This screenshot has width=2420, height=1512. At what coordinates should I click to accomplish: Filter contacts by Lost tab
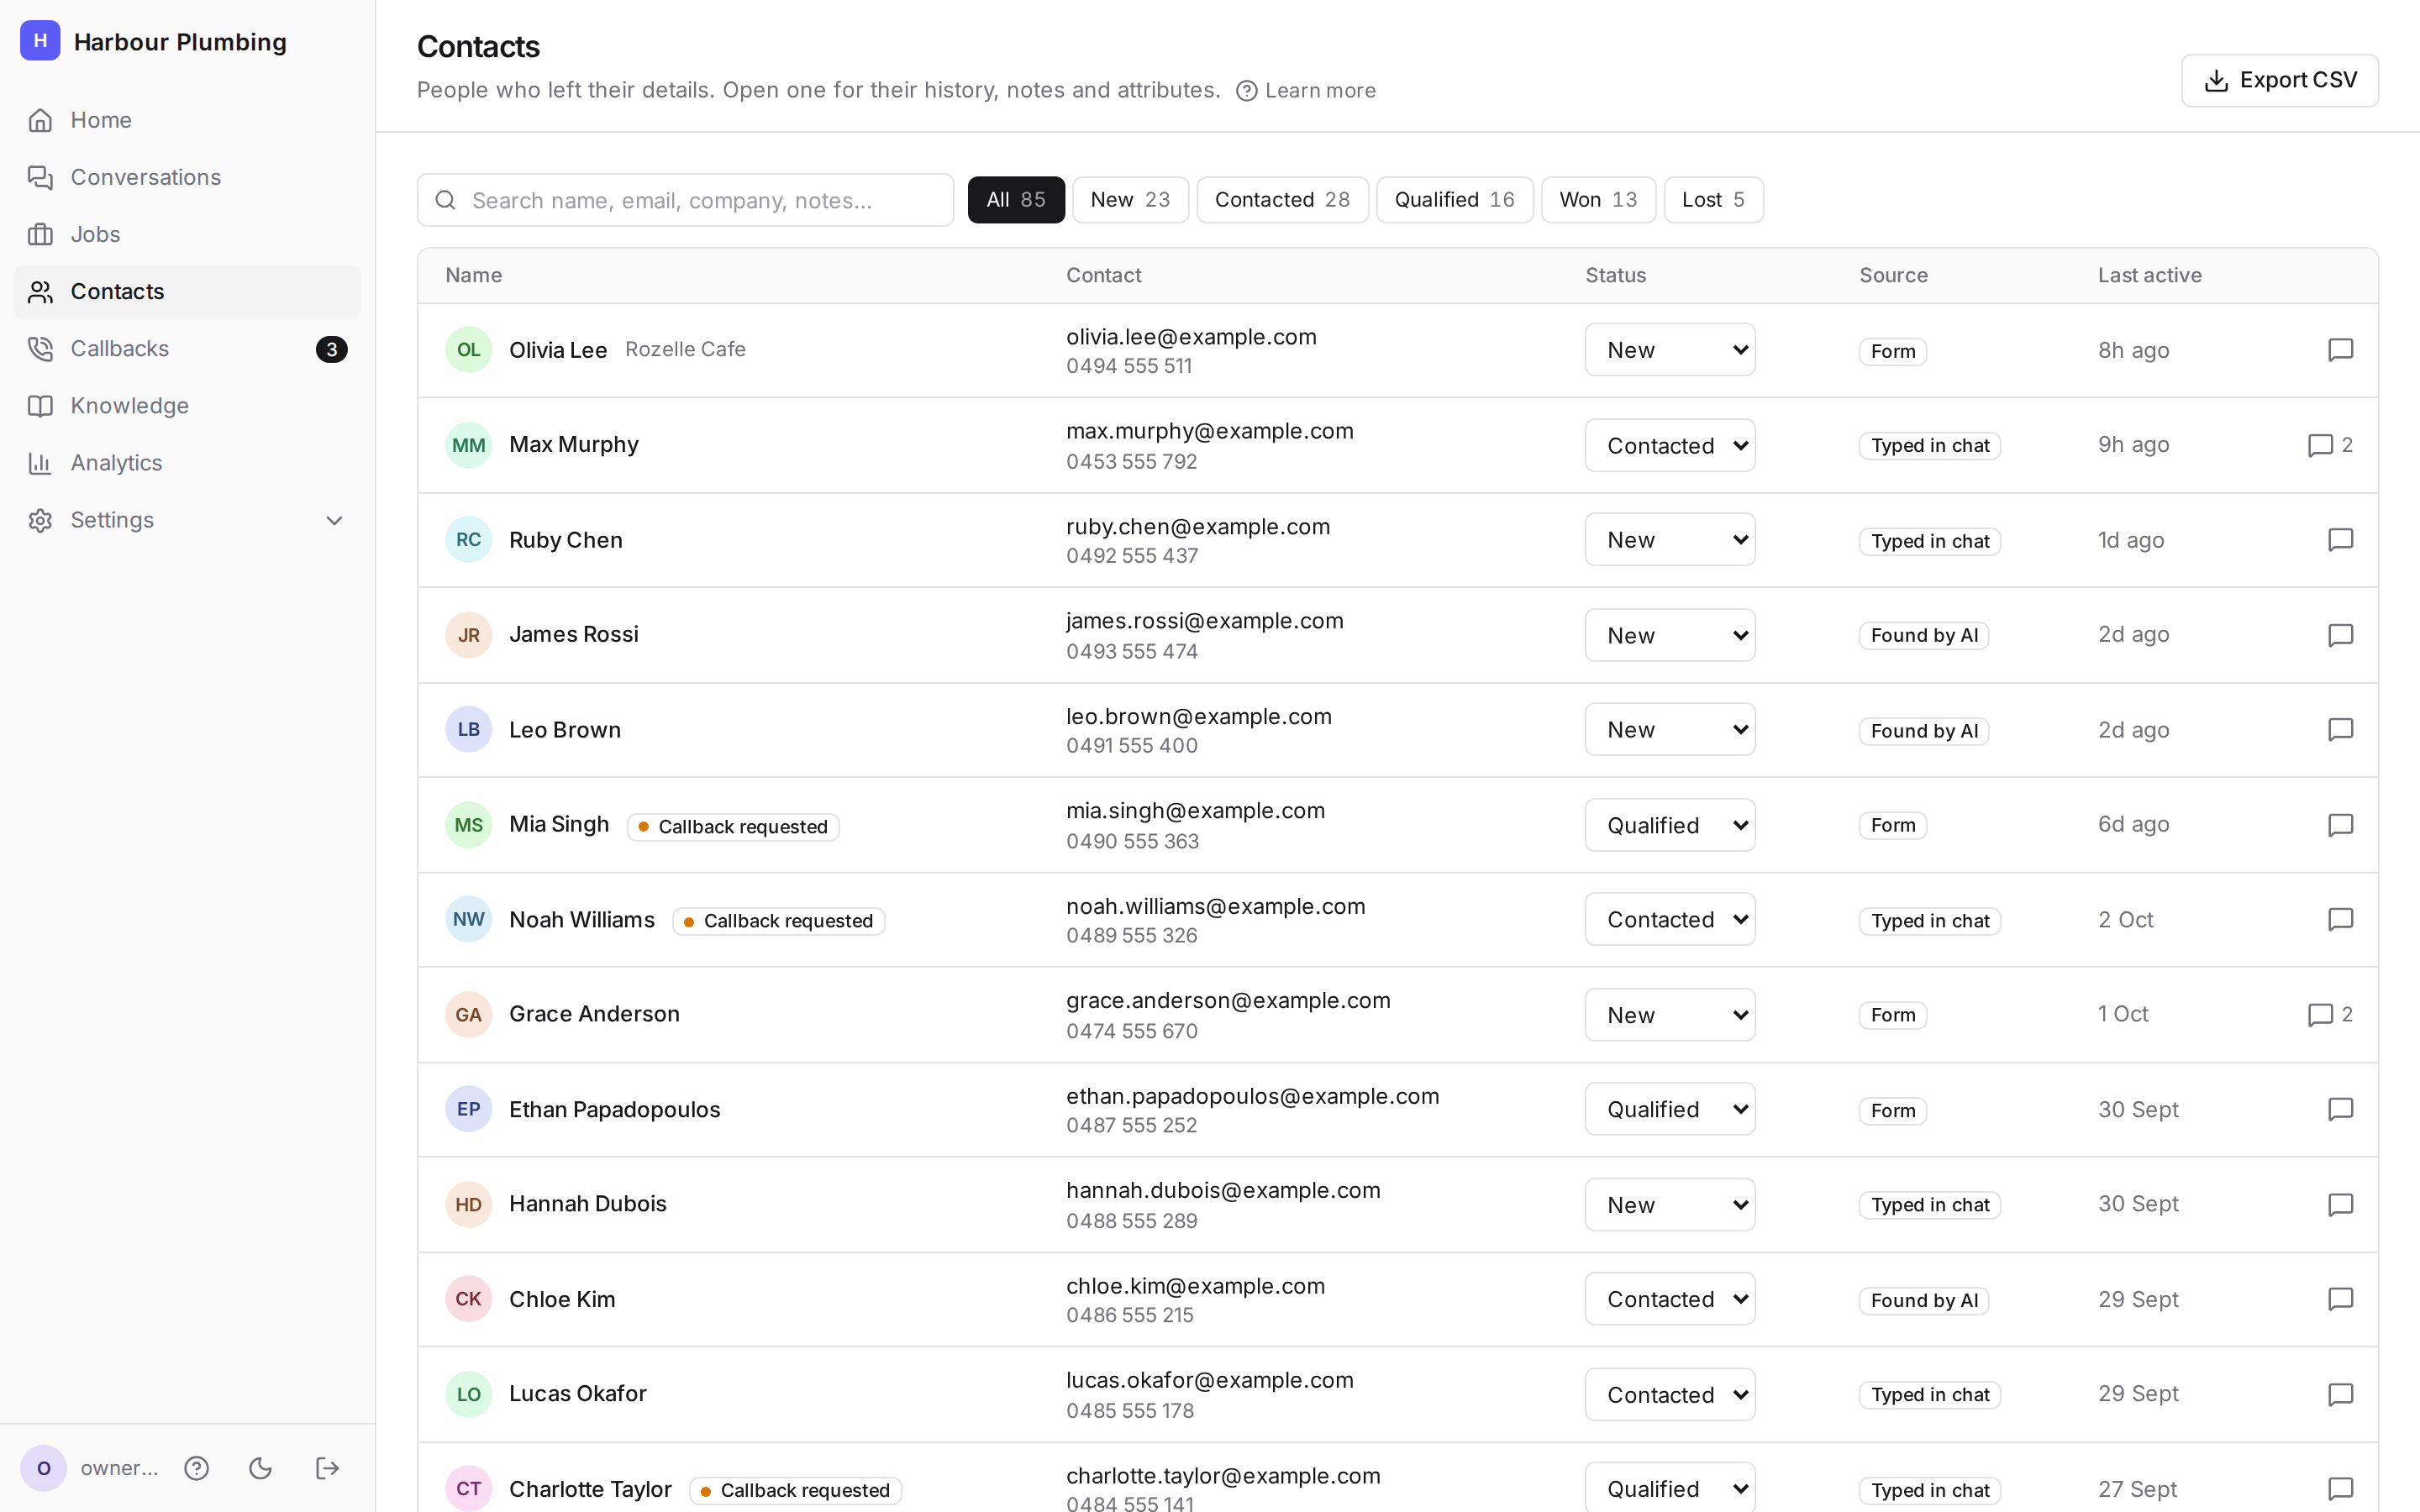point(1713,200)
